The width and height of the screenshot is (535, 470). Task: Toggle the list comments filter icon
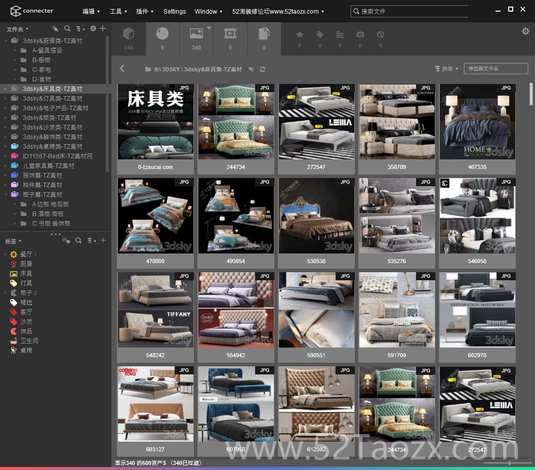click(340, 34)
